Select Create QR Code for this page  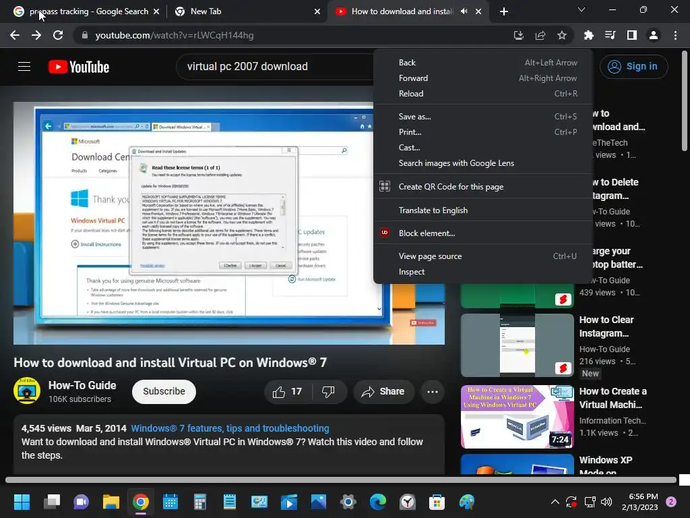(482, 187)
